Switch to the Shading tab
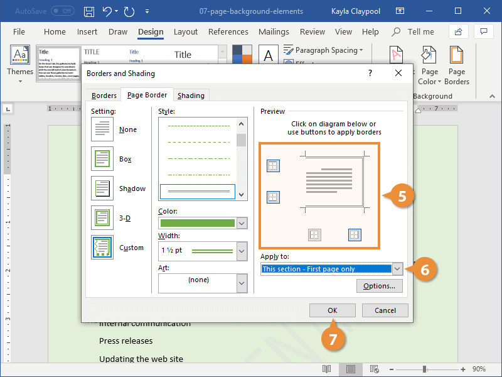The image size is (502, 377). click(191, 95)
